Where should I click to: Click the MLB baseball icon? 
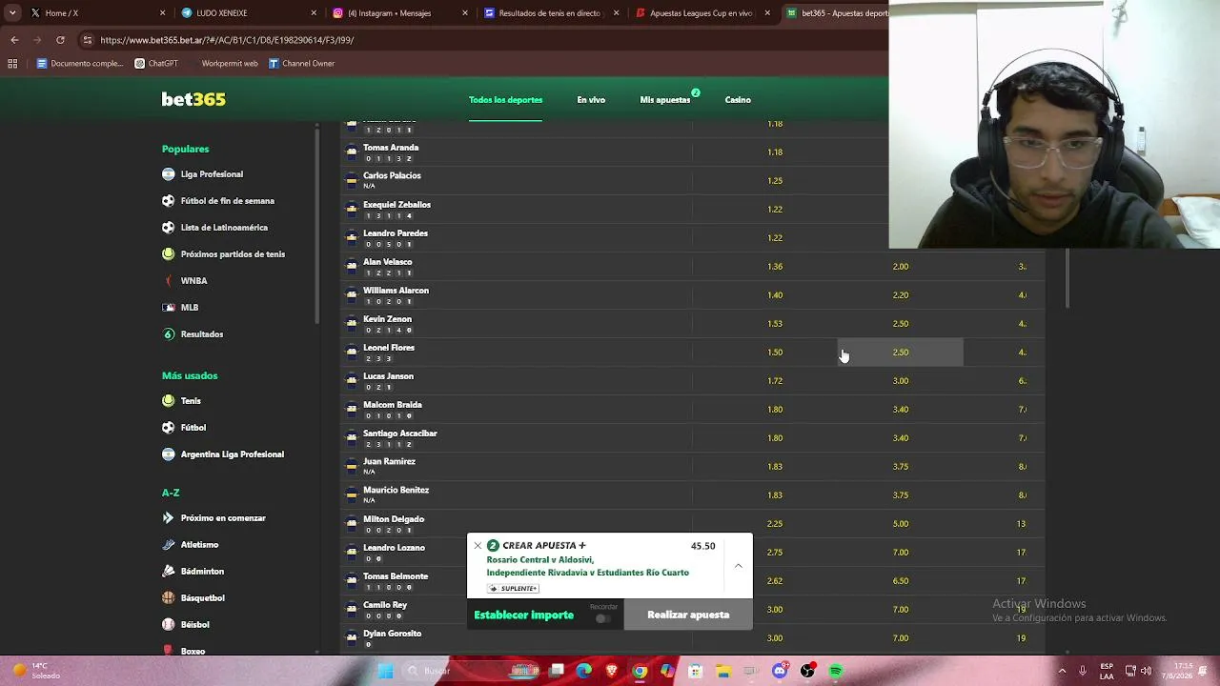point(169,308)
